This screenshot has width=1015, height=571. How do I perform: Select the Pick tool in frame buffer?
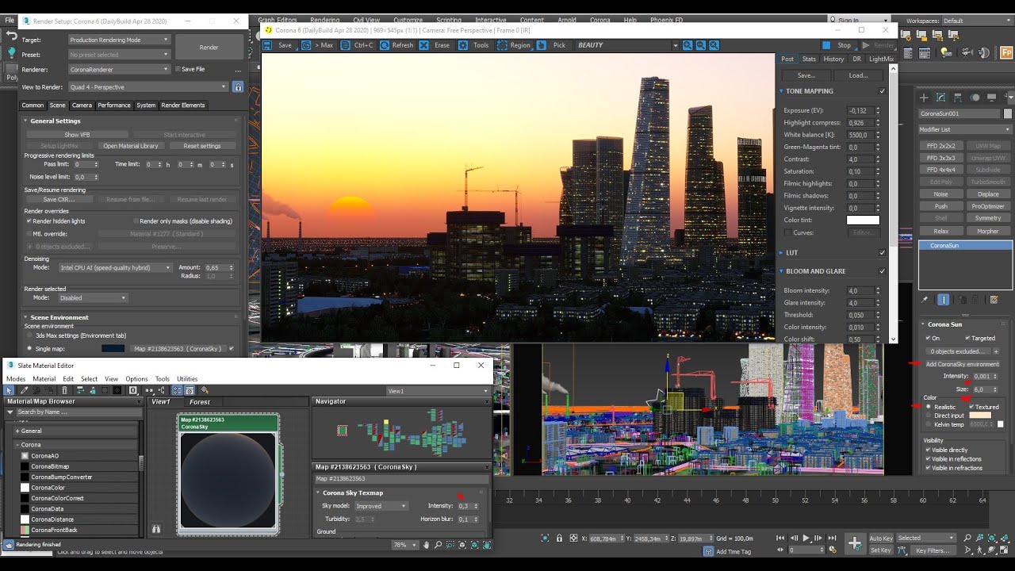551,45
